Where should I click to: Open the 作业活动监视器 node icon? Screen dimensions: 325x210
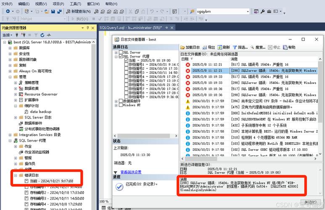pos(21,152)
